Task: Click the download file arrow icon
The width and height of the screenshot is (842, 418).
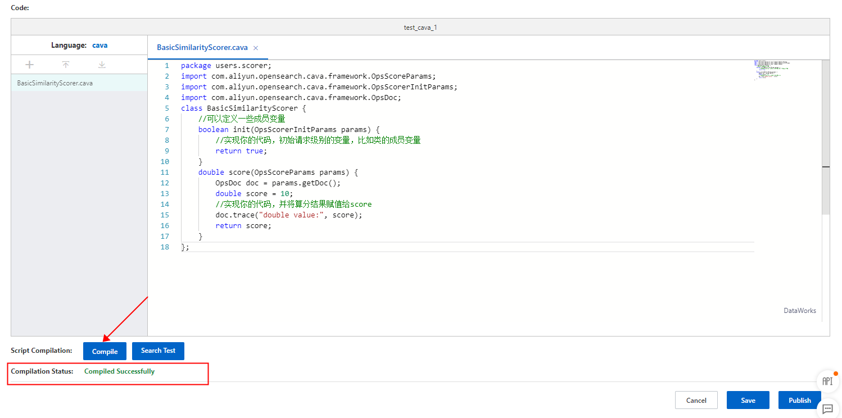Action: (x=102, y=65)
